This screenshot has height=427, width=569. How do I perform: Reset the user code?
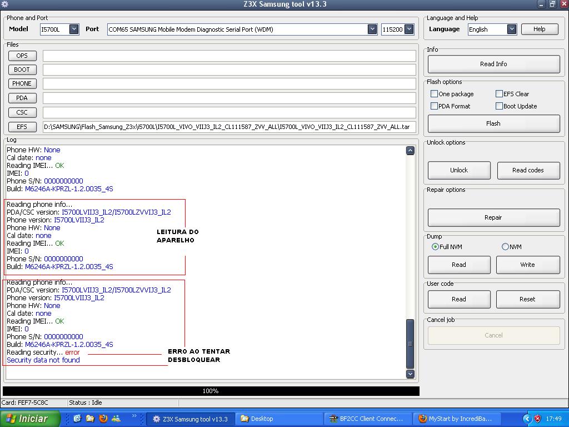pos(528,299)
